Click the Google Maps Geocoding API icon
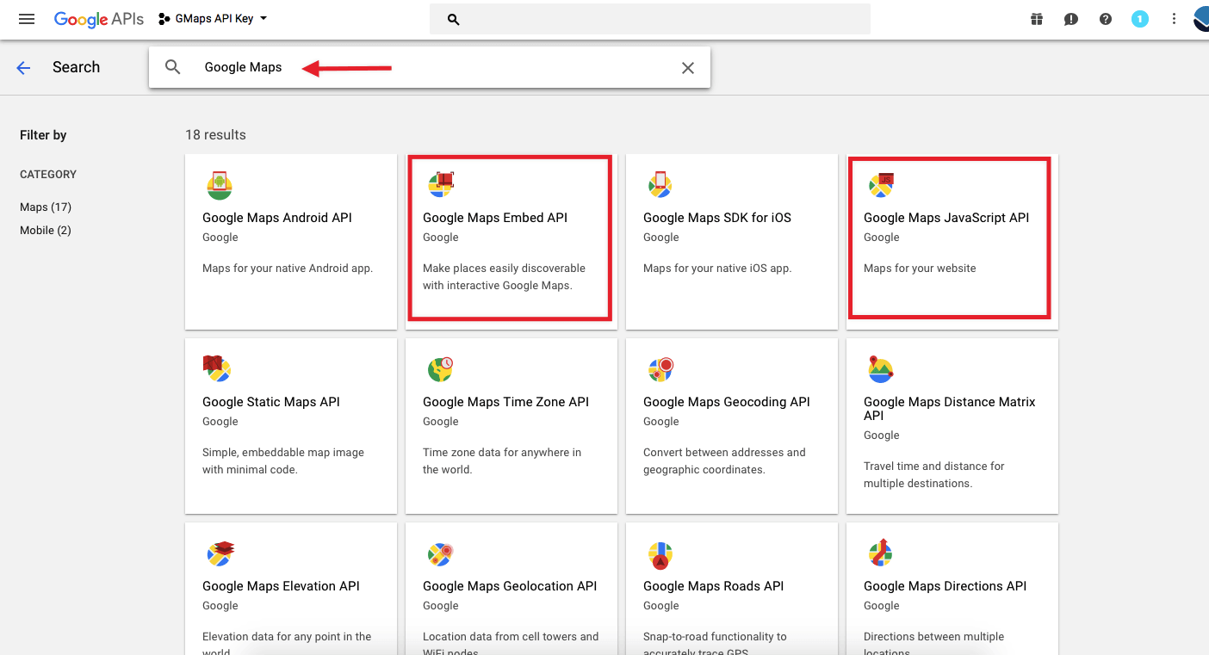The image size is (1209, 655). [660, 369]
